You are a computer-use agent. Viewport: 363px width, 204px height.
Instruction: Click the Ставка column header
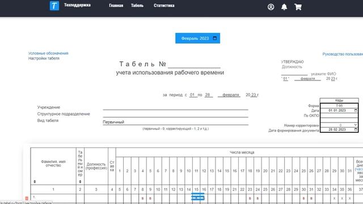(112, 166)
